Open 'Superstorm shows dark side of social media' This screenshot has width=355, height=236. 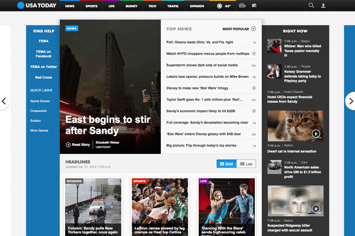click(202, 65)
